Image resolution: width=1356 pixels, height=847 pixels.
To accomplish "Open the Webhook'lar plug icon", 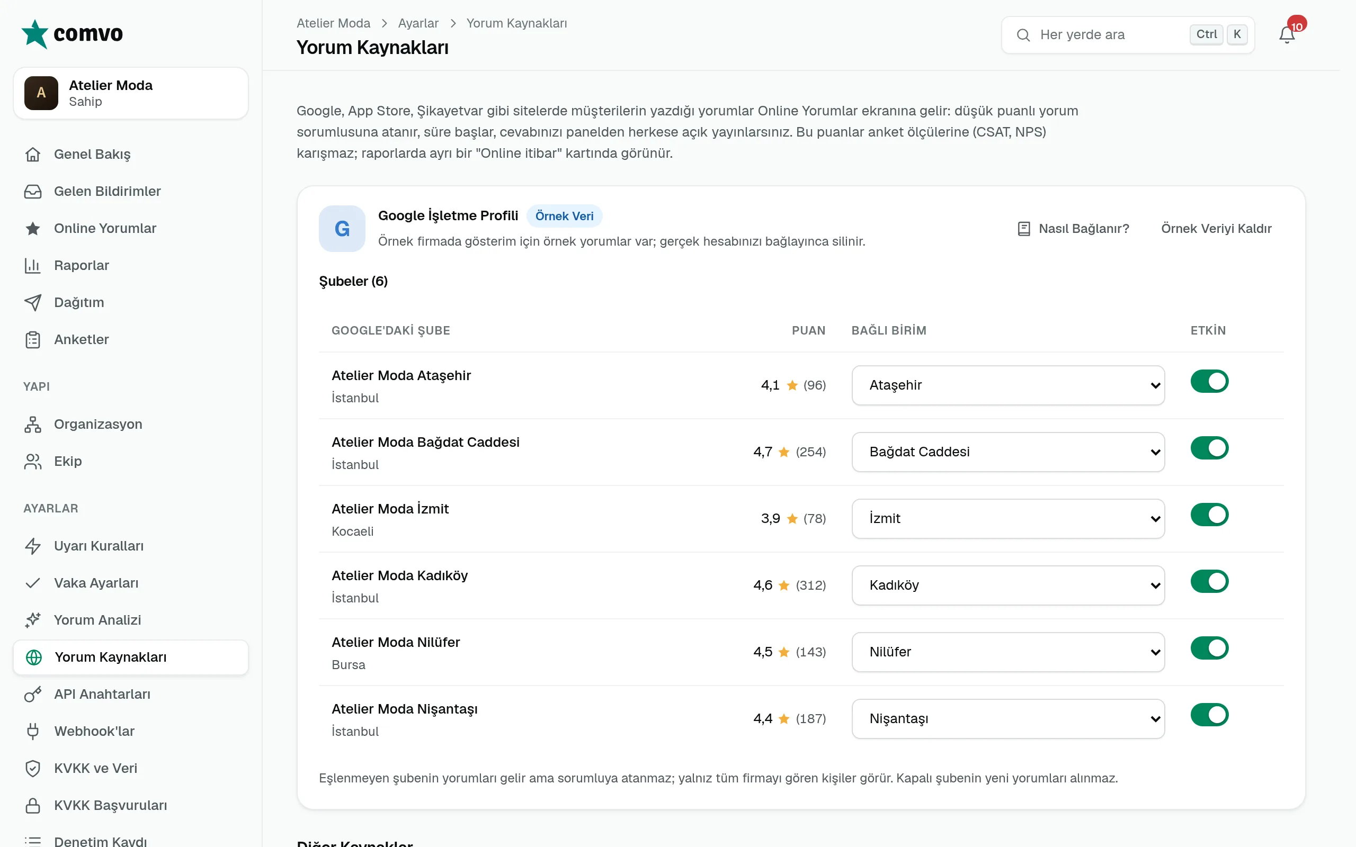I will pyautogui.click(x=33, y=731).
